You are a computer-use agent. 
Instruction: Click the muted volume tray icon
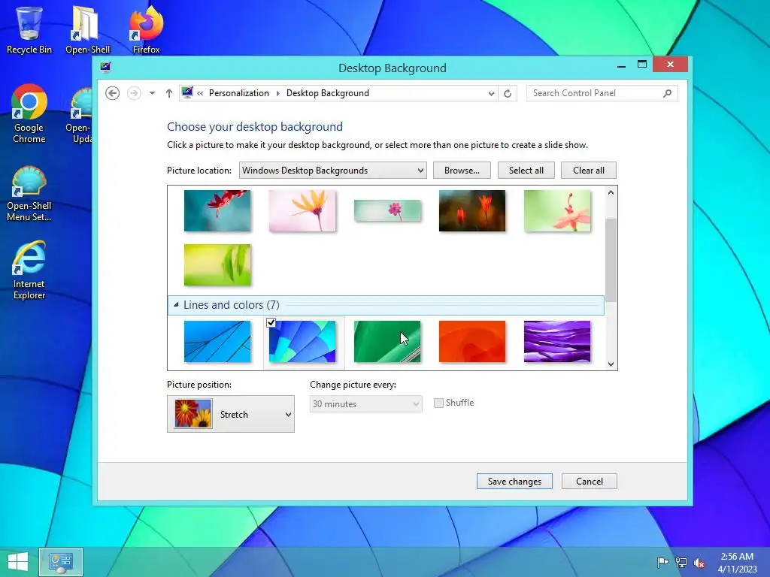point(699,562)
